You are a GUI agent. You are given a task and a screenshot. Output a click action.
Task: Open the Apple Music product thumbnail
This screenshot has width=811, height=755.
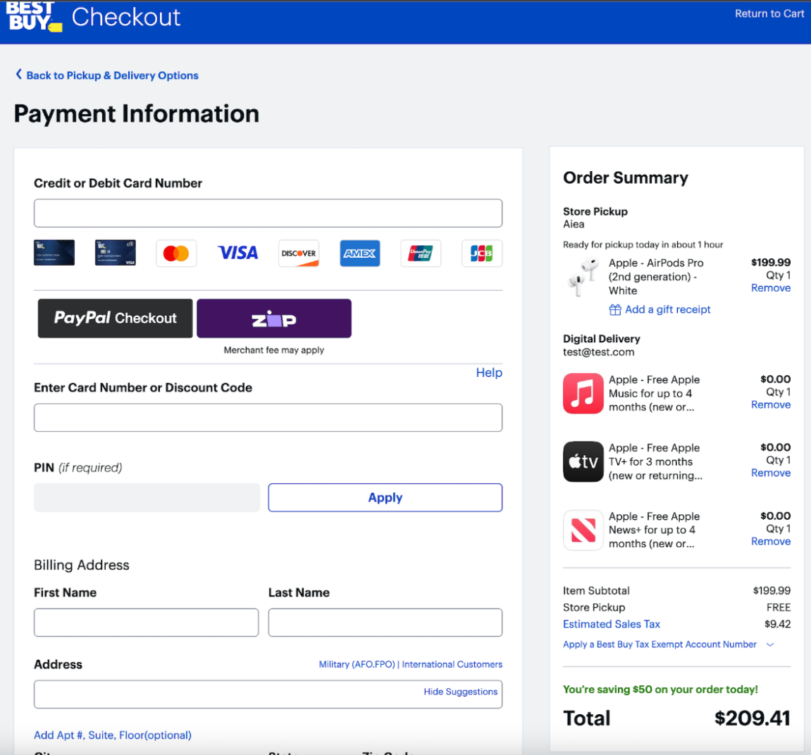tap(582, 393)
